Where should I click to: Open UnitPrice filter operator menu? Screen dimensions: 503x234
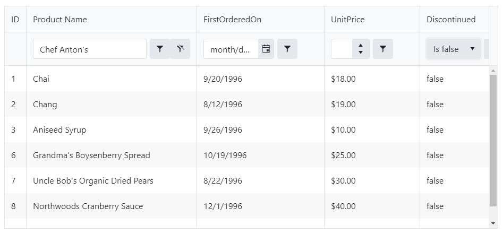click(383, 49)
